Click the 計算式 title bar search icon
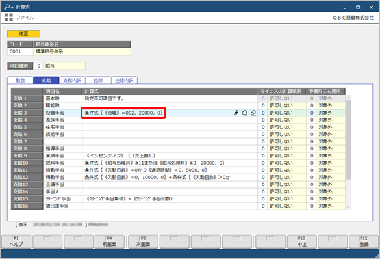Viewport: 380px width, 259px height. click(8, 7)
